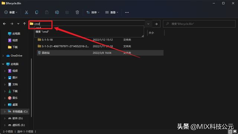
Task: Click the Paste icon in toolbar
Action: coord(47,12)
